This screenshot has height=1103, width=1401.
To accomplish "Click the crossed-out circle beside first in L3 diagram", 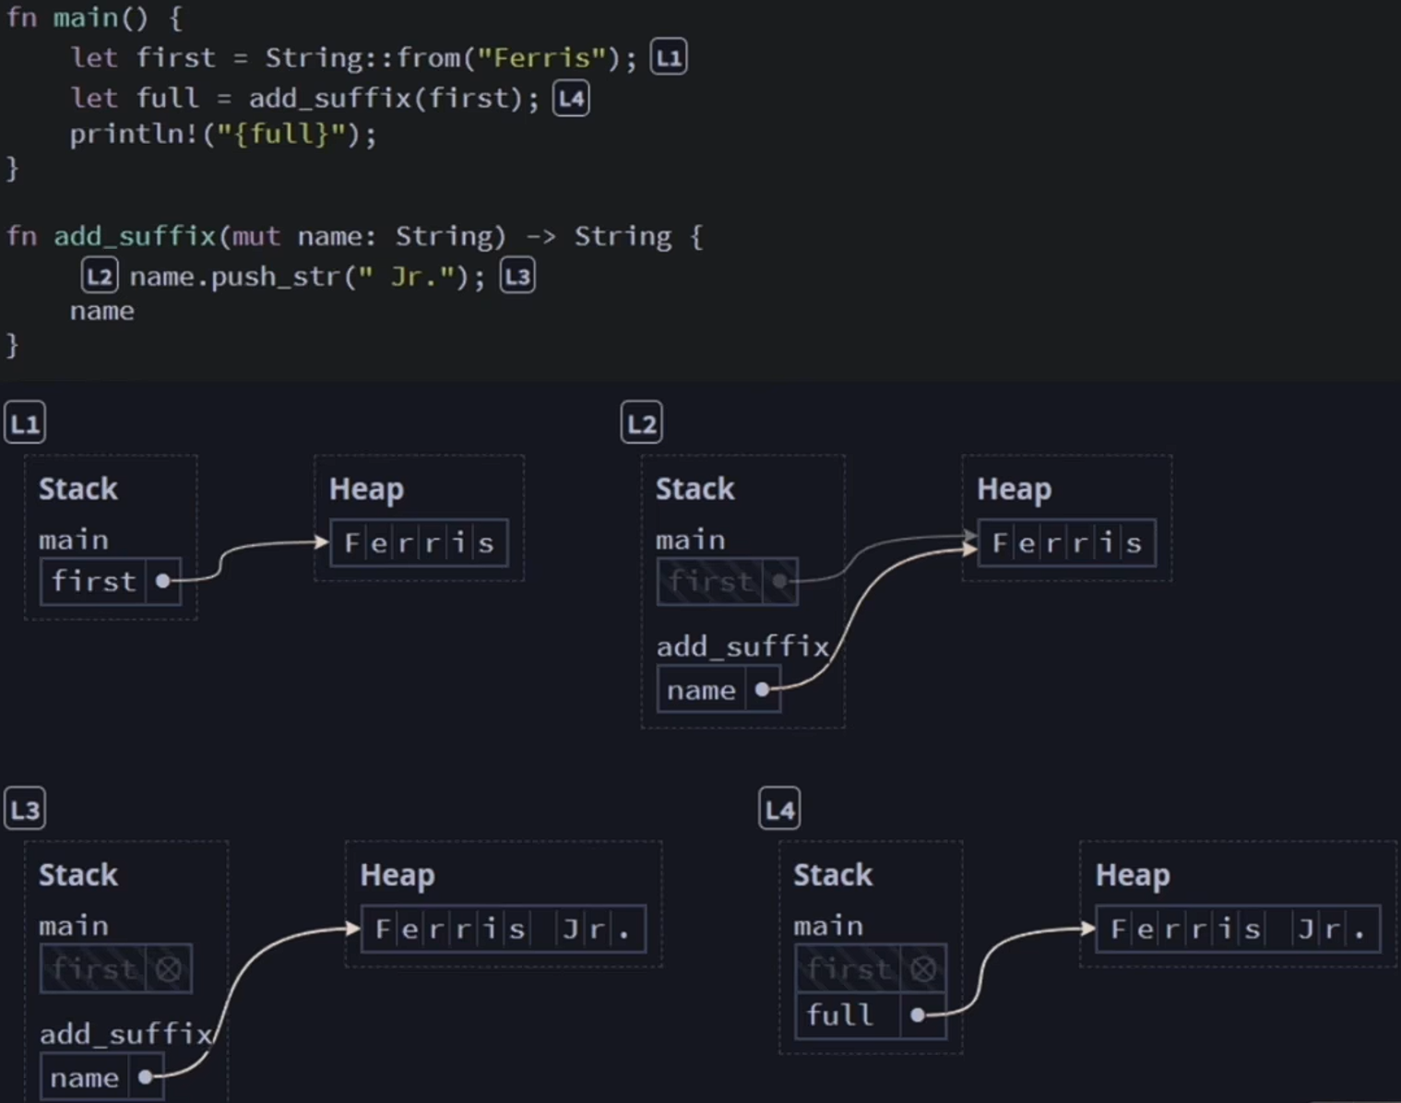I will click(169, 969).
